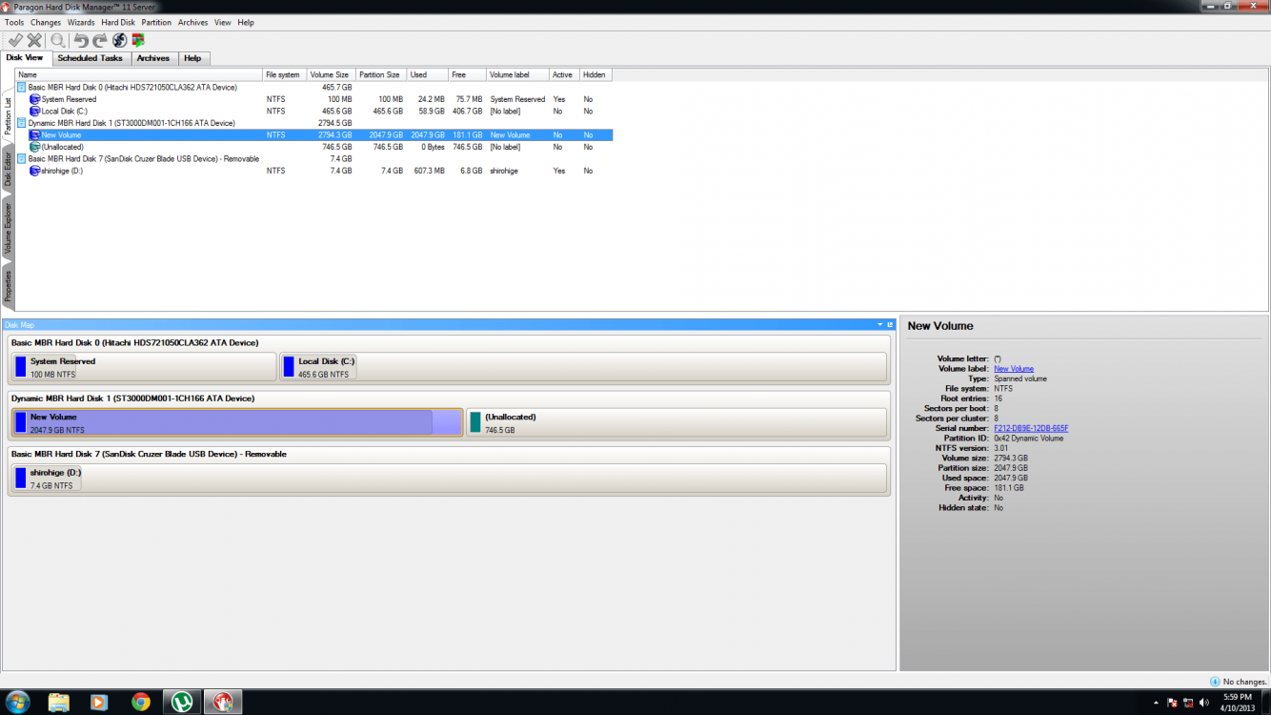Sort list by Free column header
Image resolution: width=1271 pixels, height=715 pixels.
pos(467,74)
